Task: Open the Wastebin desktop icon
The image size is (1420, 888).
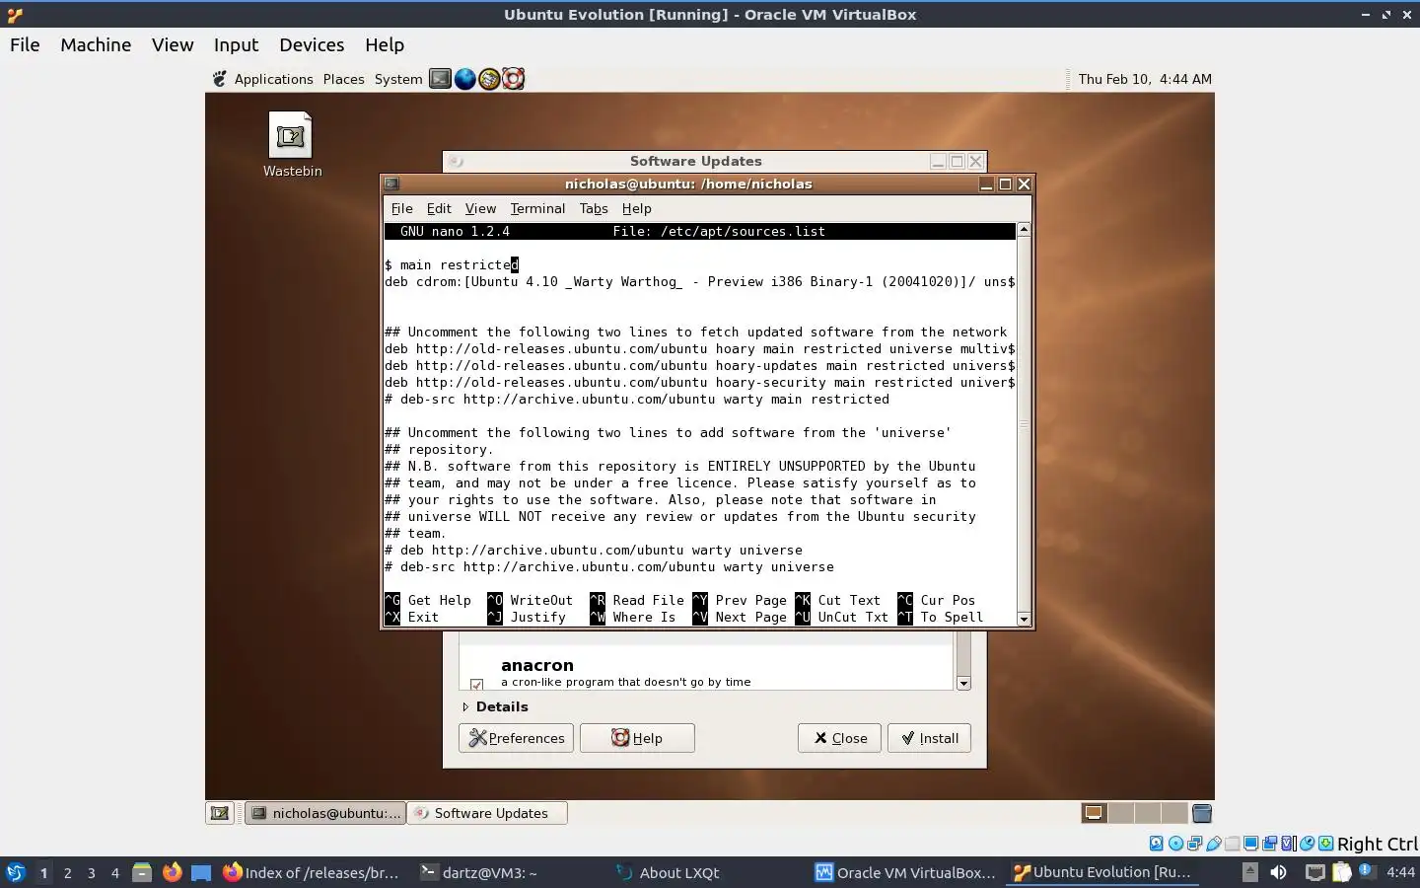Action: [292, 144]
